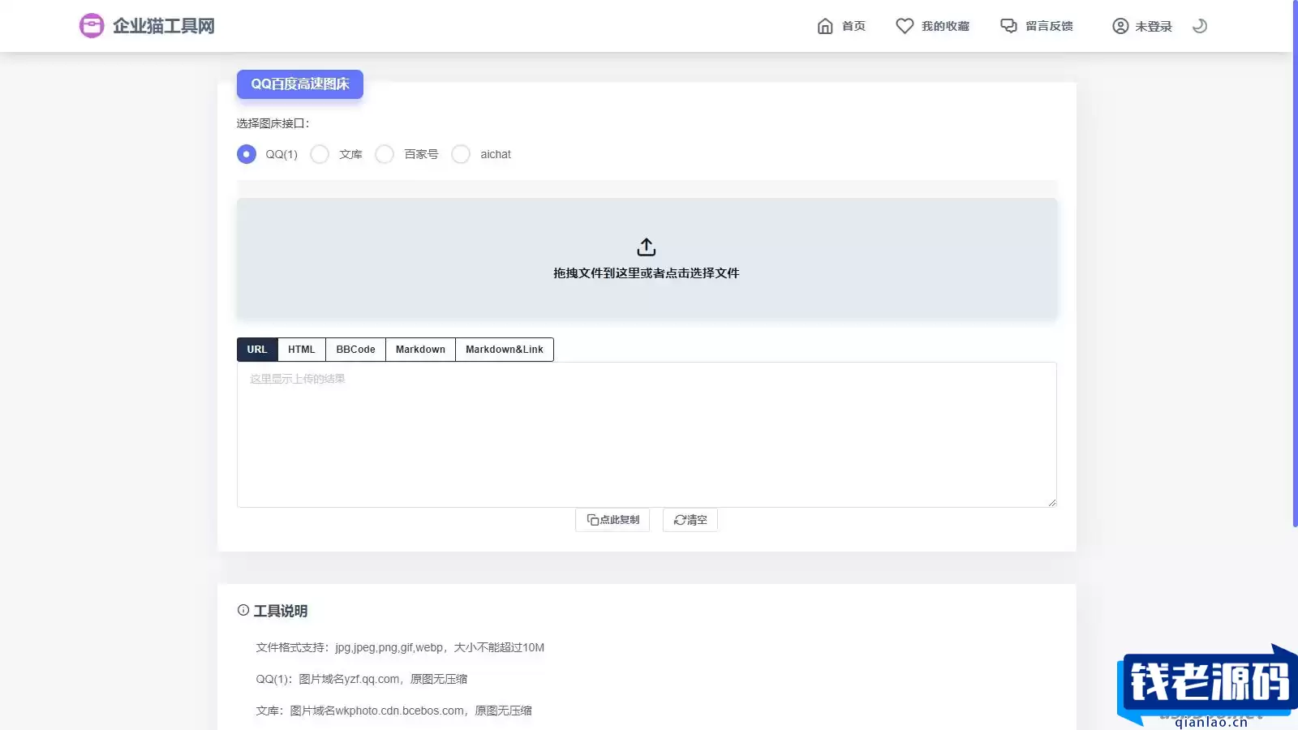
Task: Open the 企业猫工具网 site title link
Action: click(x=164, y=26)
